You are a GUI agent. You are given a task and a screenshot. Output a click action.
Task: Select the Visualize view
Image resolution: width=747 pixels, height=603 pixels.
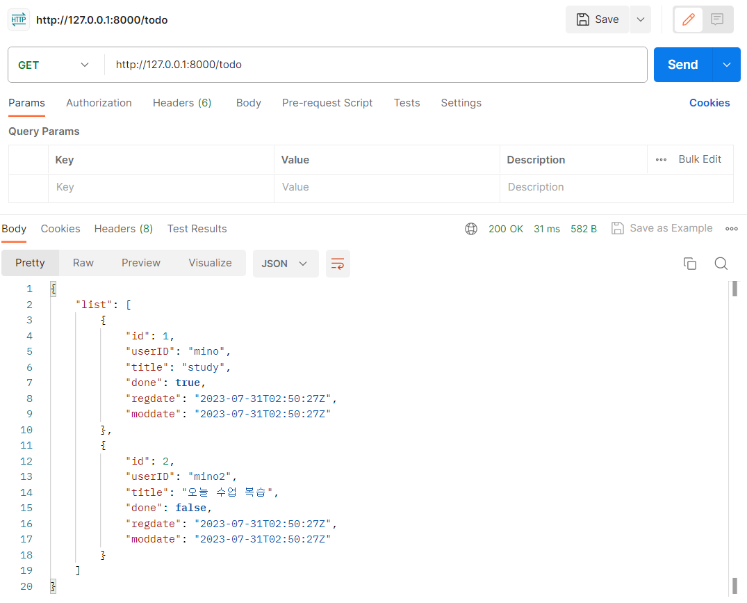(210, 263)
